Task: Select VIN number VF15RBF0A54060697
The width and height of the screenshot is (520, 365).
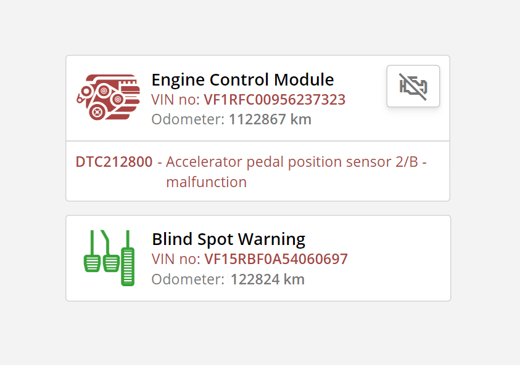Action: click(276, 259)
